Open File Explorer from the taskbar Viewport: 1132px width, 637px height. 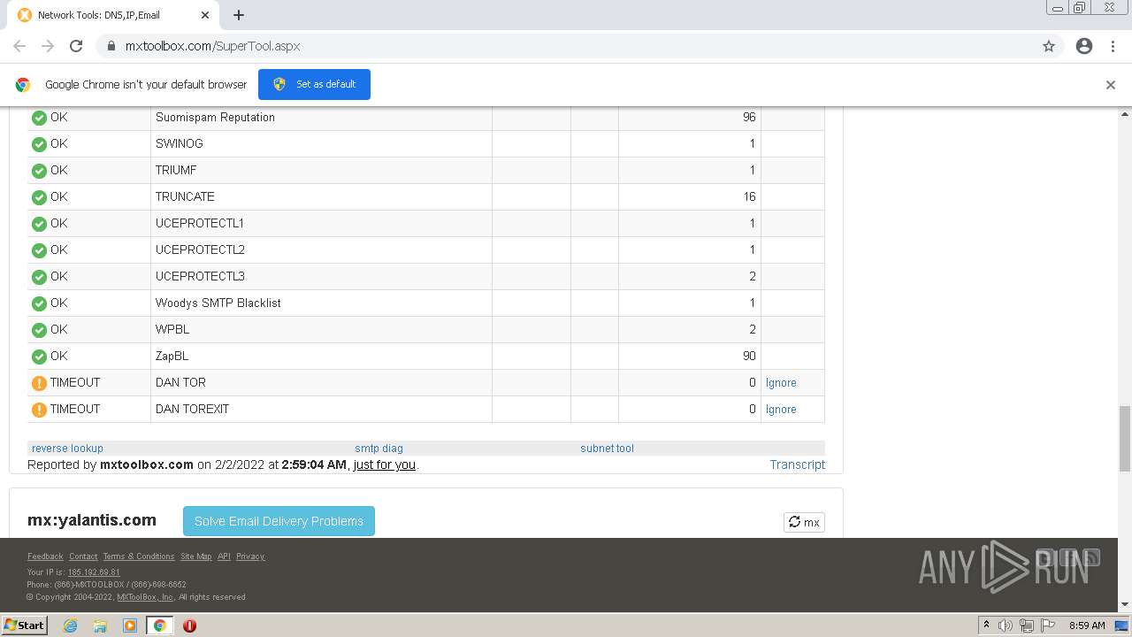[x=100, y=625]
